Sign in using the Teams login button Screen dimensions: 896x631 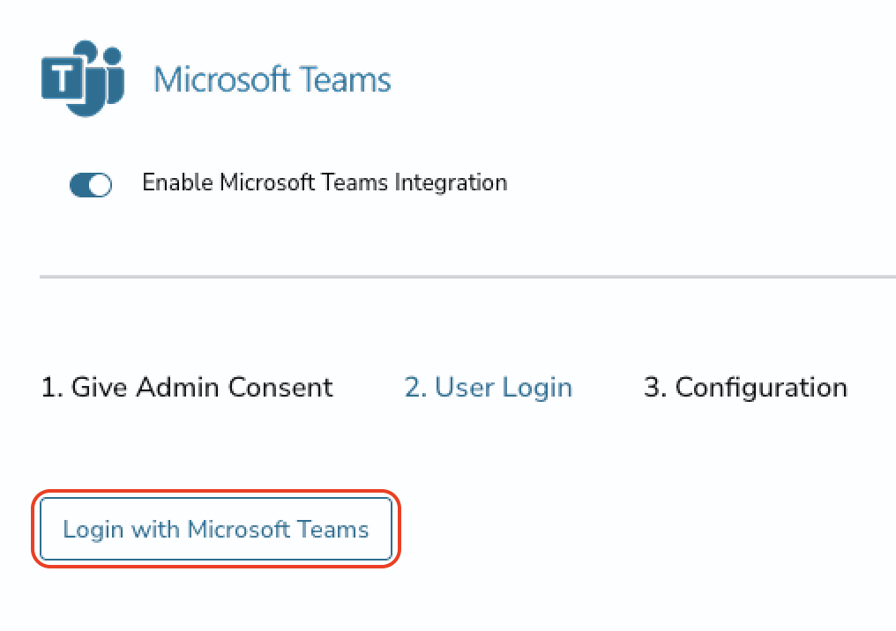[216, 529]
